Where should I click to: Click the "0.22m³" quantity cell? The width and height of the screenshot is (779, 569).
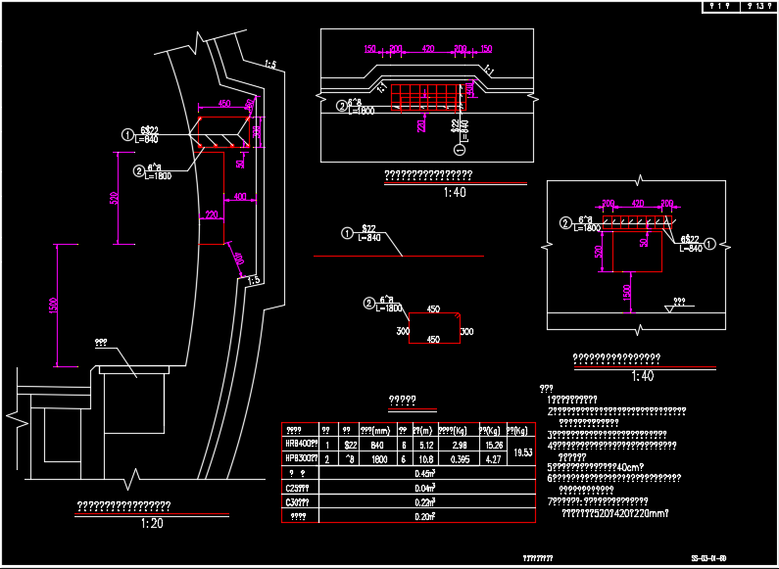click(425, 502)
